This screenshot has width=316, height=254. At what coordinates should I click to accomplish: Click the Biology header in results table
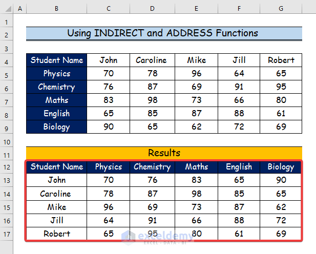coord(281,167)
